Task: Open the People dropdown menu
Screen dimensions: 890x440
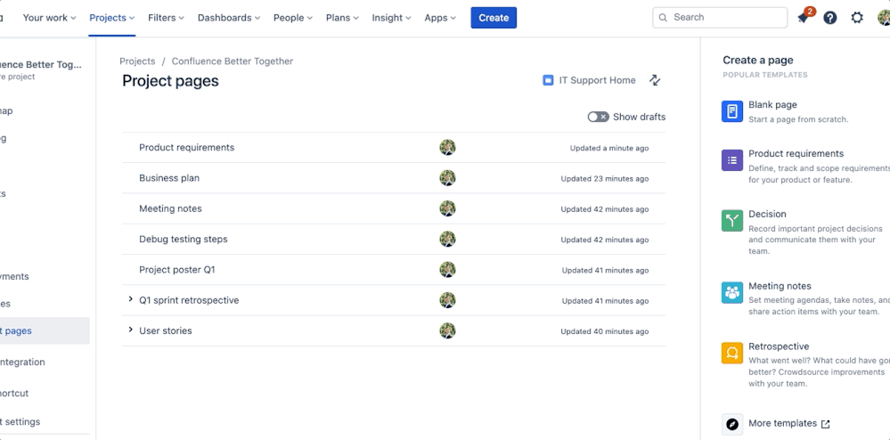Action: [293, 18]
